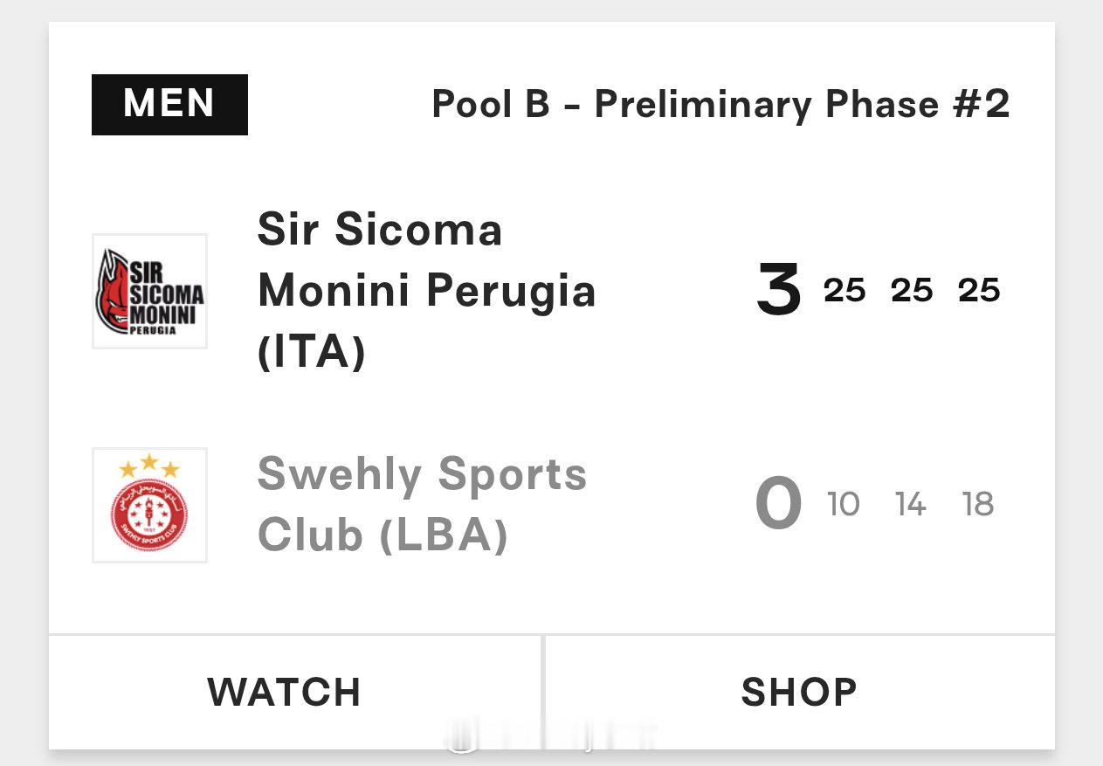Click Perugia's sets-won score of 3

click(778, 291)
